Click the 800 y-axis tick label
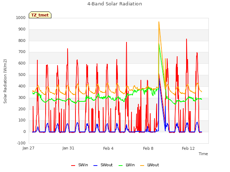Viewport: 230px width, 172px height. 22,40
